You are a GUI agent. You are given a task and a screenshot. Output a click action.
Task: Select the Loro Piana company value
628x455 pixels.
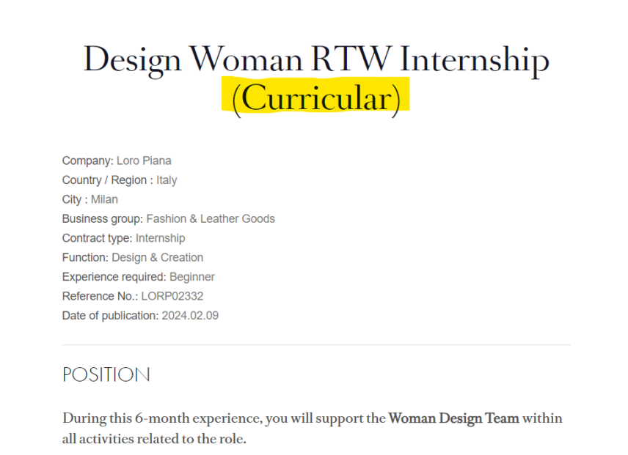coord(144,160)
